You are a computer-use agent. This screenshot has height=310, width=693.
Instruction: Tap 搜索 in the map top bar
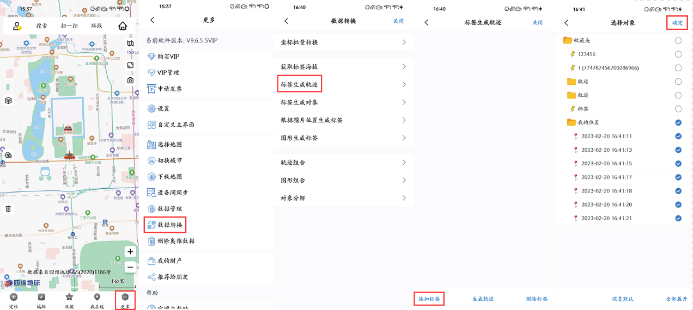(x=42, y=26)
